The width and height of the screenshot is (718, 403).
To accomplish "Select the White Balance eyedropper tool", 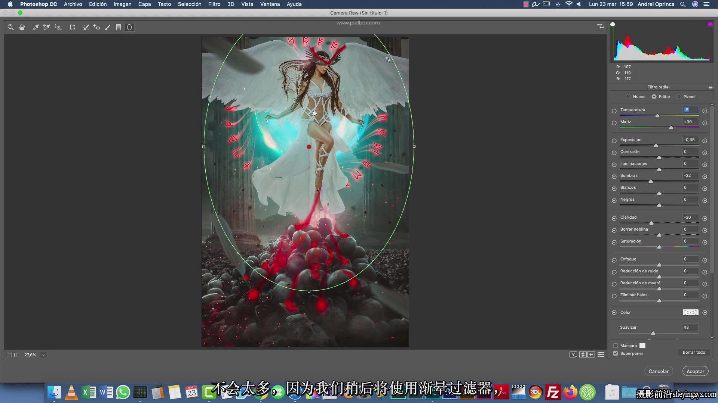I will click(x=36, y=27).
